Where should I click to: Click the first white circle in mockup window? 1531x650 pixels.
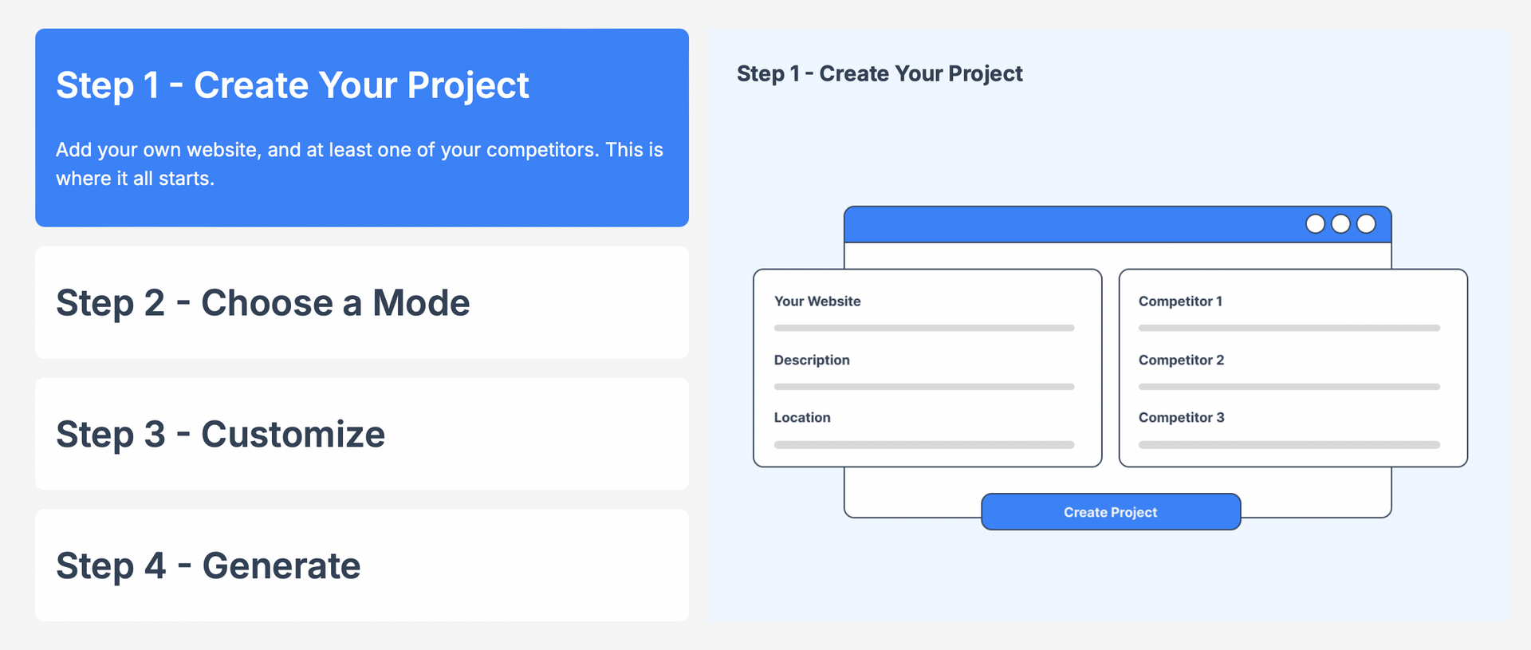pos(1315,224)
